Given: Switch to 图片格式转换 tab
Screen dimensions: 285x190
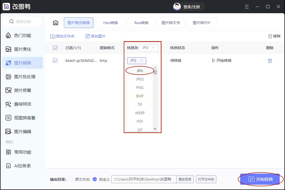Looking at the screenshot, I should 79,23.
